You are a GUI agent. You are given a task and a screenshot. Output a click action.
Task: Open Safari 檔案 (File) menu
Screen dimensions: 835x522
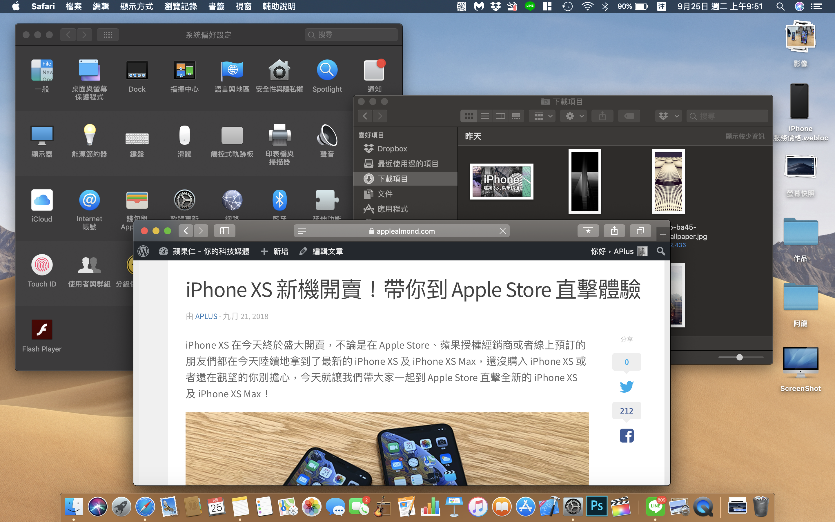tap(73, 6)
